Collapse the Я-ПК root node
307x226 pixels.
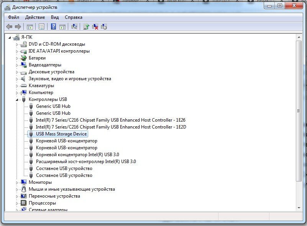point(10,38)
